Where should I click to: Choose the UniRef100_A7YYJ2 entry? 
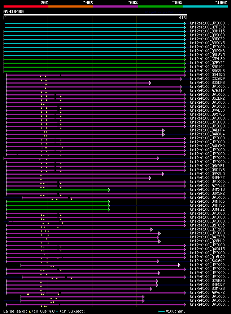[207, 186]
